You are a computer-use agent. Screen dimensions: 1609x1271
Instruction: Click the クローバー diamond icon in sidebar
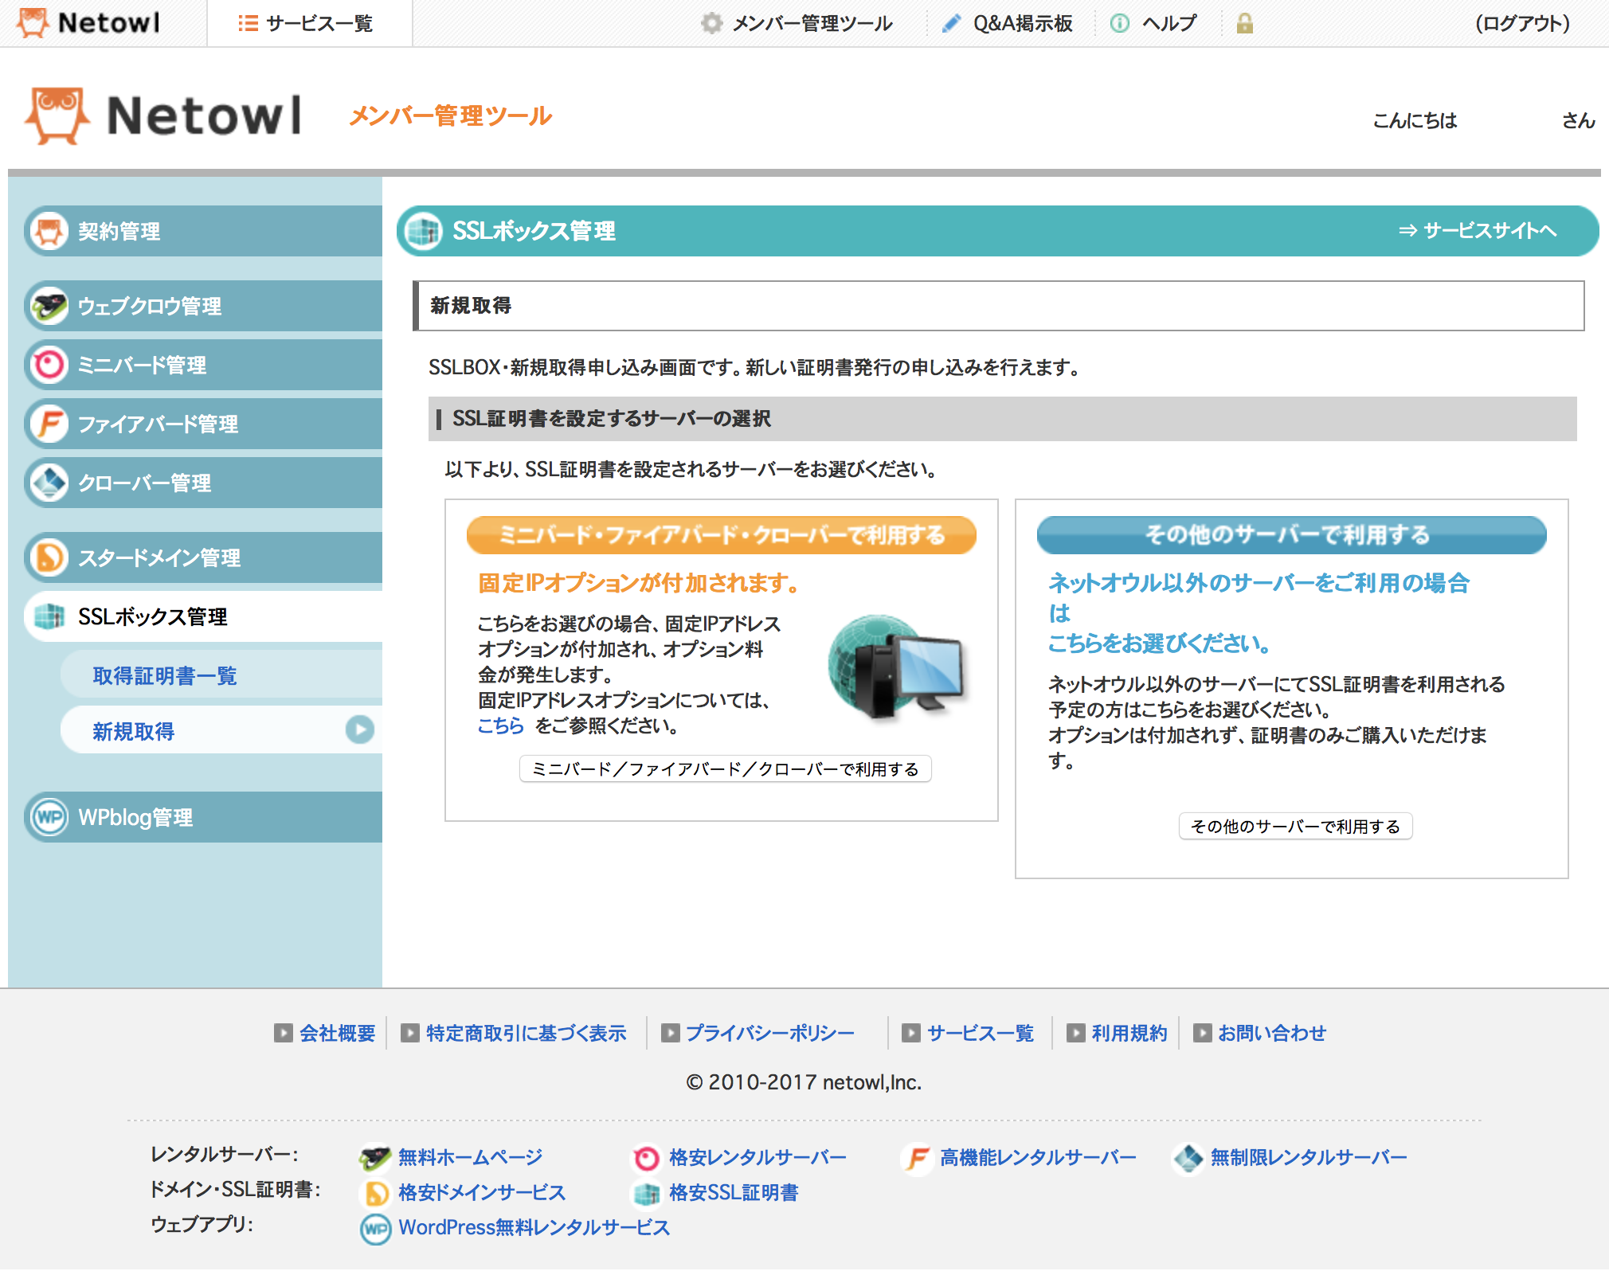tap(49, 483)
